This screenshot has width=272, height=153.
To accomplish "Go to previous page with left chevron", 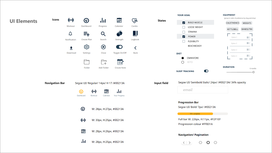I will [184, 143].
